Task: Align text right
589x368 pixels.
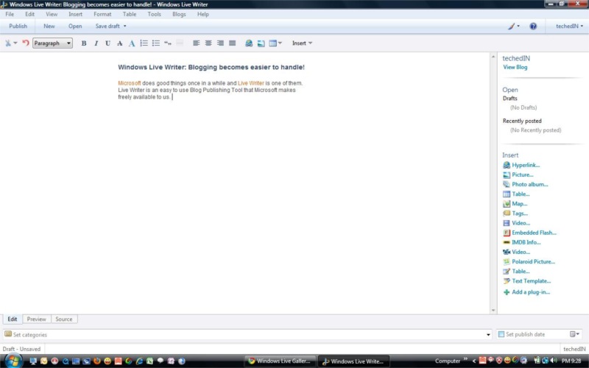Action: click(220, 43)
